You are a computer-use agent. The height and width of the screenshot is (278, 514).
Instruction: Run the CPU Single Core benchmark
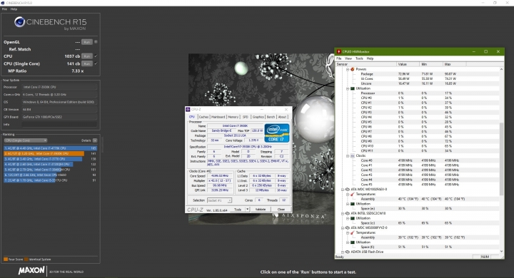tap(87, 63)
